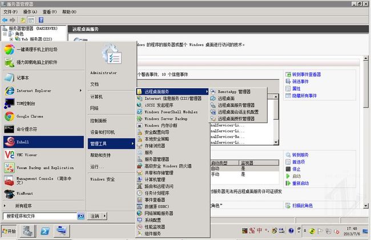Open the 文件(F) menu
Screen dimensions: 371x240
point(11,12)
